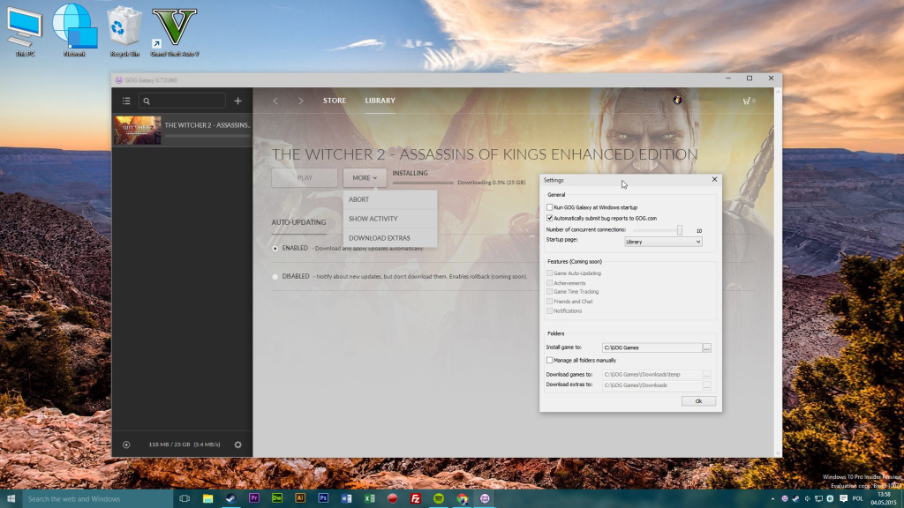The image size is (904, 508).
Task: Check Manage all folders manually
Action: 550,360
